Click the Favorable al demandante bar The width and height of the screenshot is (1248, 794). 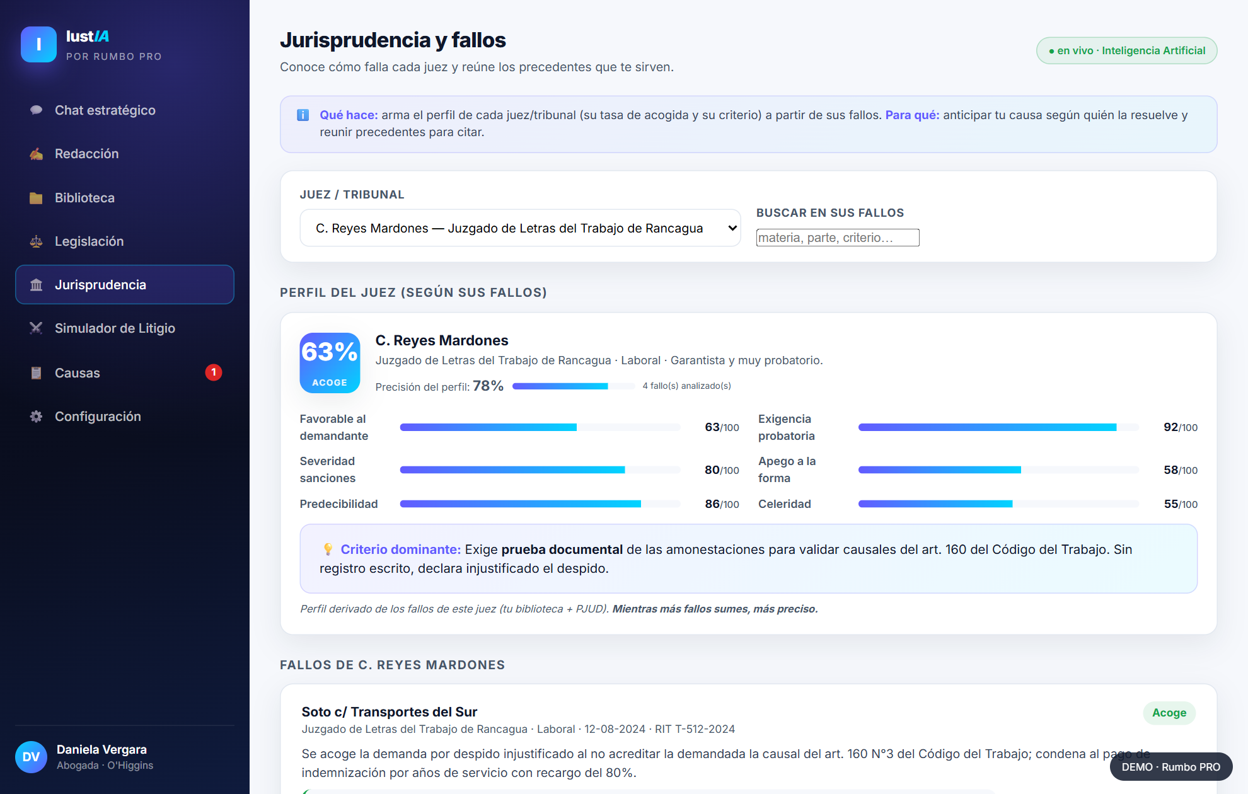540,427
